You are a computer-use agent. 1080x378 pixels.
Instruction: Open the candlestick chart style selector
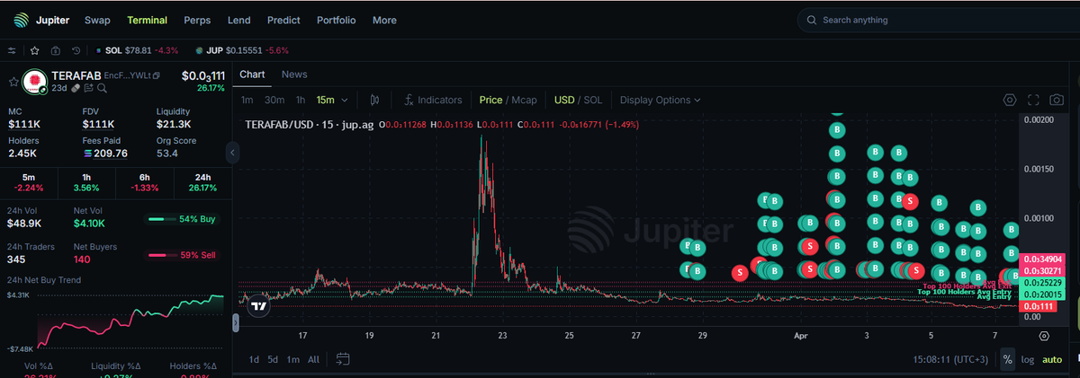click(376, 100)
